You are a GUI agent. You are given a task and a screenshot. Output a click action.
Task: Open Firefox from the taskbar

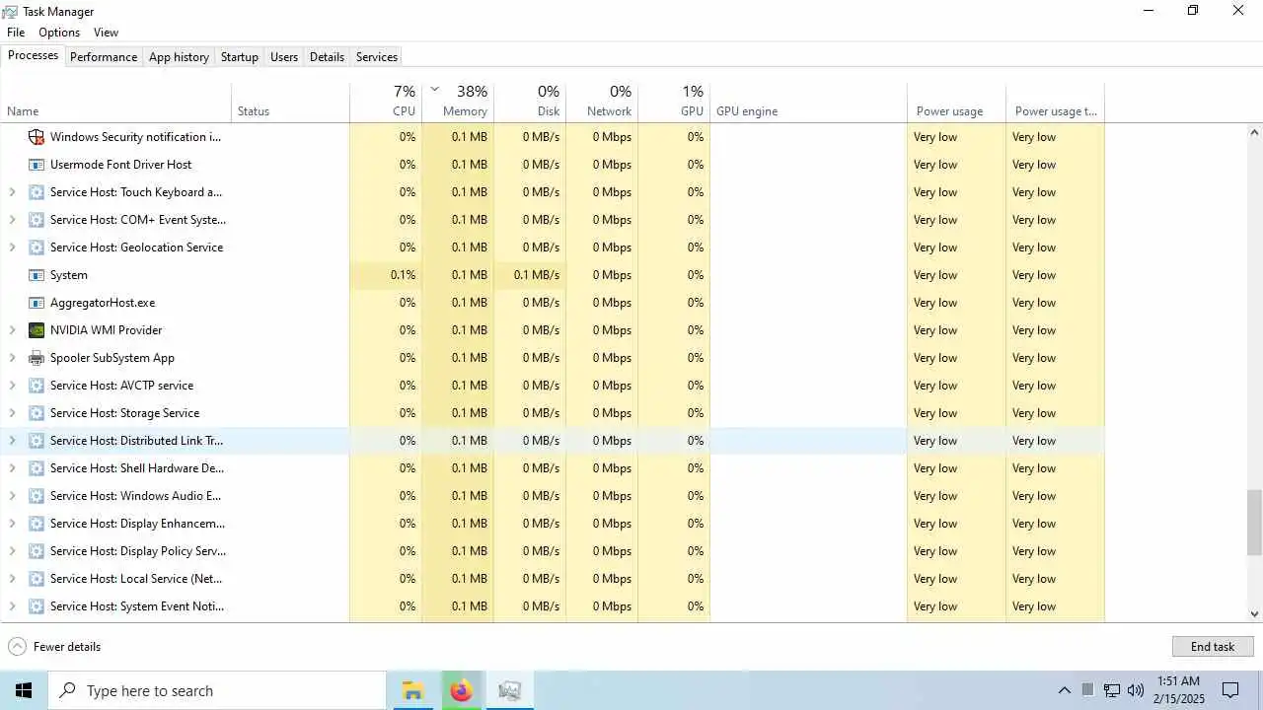(461, 690)
